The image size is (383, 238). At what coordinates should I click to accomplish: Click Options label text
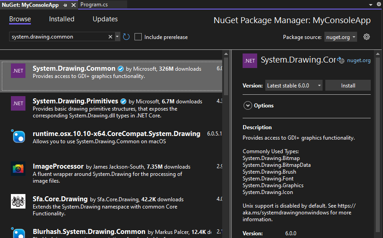[264, 106]
